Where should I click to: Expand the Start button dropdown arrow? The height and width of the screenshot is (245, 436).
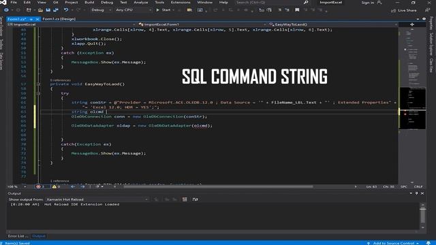(174, 10)
